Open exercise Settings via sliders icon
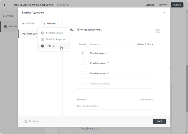Image resolution: width=188 pixels, height=134 pixels. click(x=26, y=121)
